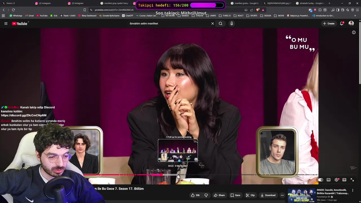The image size is (361, 203).
Task: Show video info card icon
Action: 354,32
